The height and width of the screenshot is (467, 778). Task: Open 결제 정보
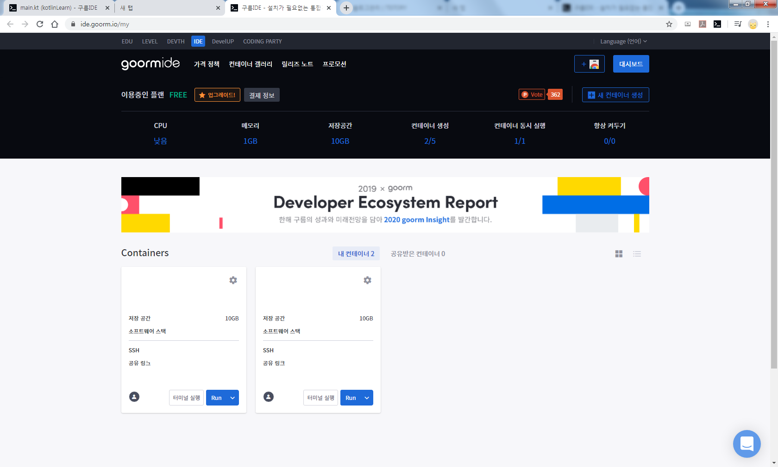pos(262,95)
